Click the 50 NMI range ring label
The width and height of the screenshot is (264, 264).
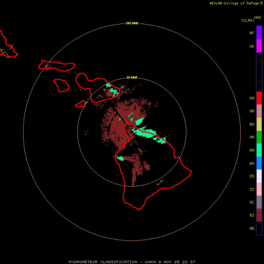[x=132, y=77]
